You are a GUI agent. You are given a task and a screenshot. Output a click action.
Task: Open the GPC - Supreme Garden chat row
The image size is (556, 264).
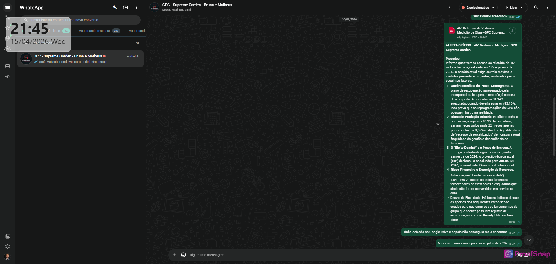(81, 59)
